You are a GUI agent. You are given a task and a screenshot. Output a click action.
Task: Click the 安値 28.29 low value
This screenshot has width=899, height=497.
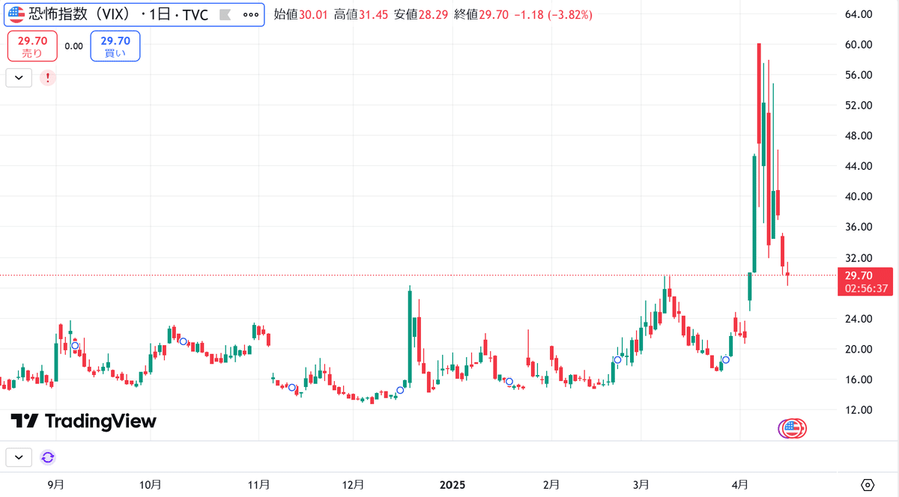(421, 15)
